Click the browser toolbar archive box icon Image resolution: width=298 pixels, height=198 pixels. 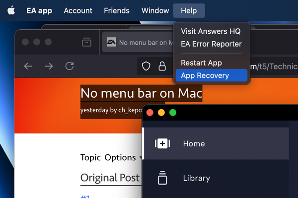[86, 42]
